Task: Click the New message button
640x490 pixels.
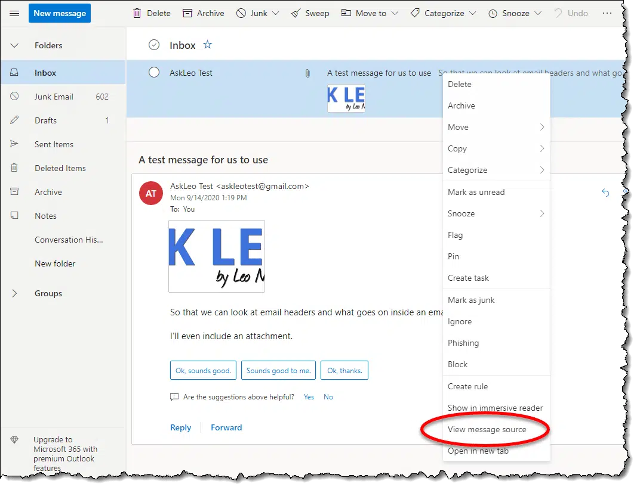Action: click(60, 14)
